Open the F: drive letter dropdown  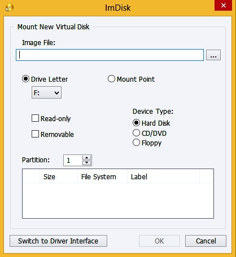coord(46,92)
